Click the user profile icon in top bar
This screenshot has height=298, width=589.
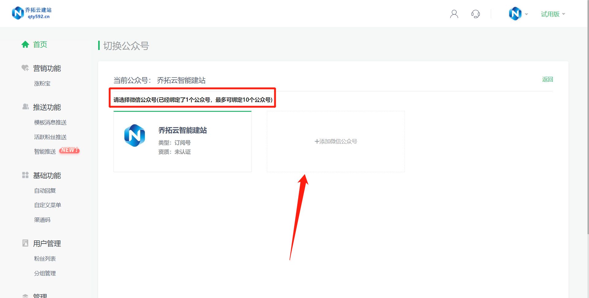point(454,13)
